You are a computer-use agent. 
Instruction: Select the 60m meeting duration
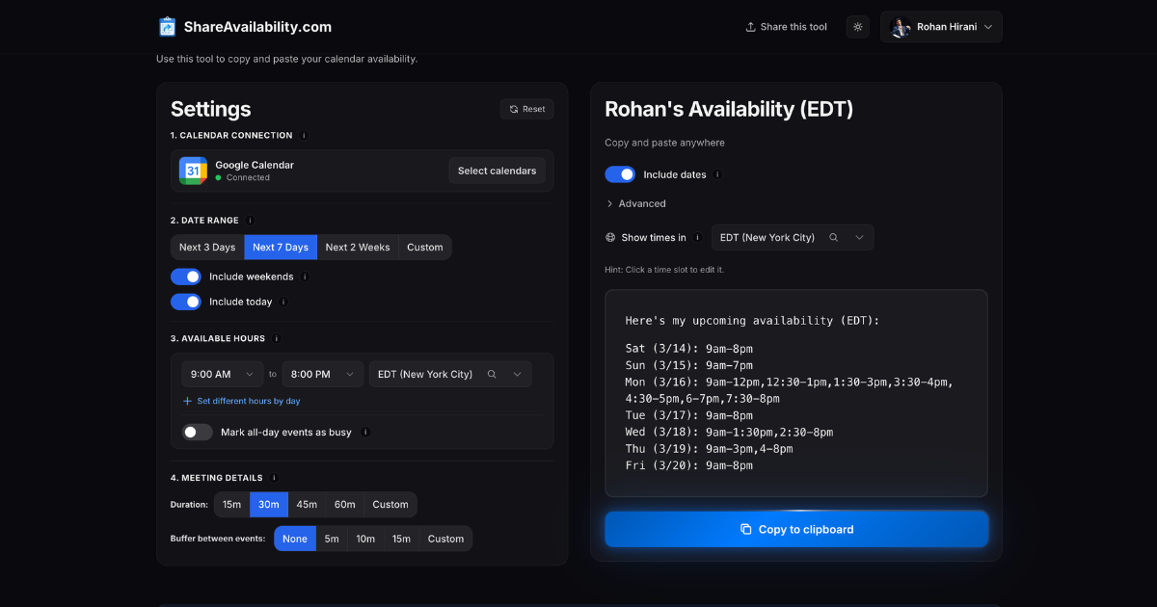(344, 504)
